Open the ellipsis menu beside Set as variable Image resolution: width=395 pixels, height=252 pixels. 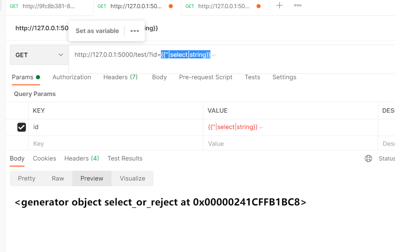pos(135,31)
